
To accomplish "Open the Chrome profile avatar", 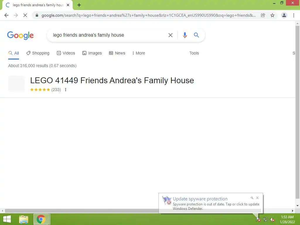I will 284,15.
